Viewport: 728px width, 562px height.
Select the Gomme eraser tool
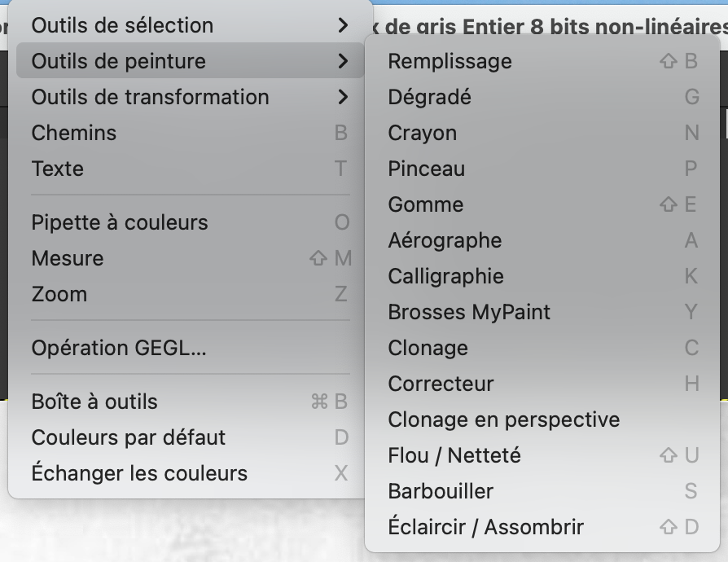pos(426,204)
